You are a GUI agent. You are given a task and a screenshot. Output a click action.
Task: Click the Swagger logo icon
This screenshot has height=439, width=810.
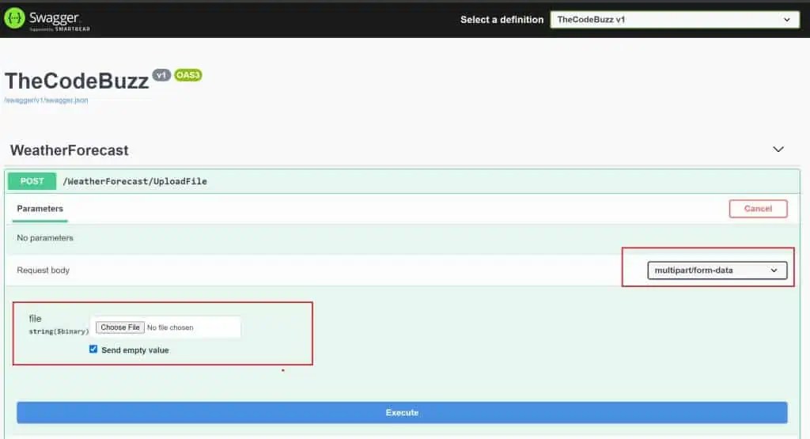(14, 19)
